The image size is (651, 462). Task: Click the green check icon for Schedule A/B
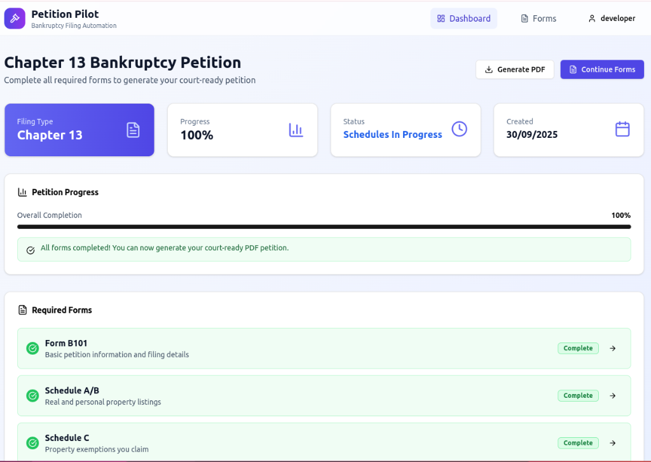(x=32, y=395)
